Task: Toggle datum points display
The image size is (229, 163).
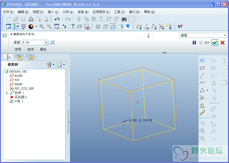Action: pyautogui.click(x=154, y=27)
